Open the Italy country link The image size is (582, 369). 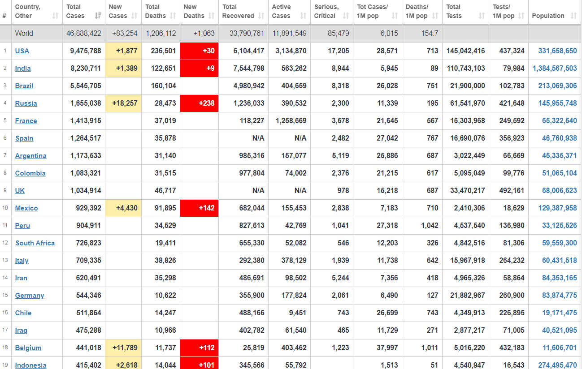pos(22,261)
